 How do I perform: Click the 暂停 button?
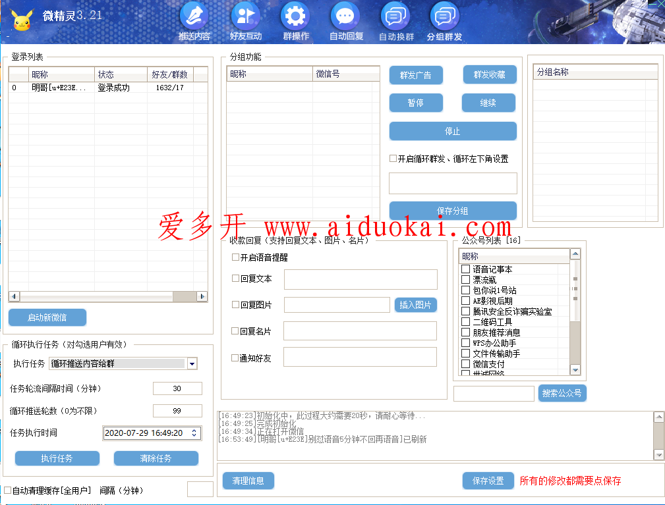(416, 103)
